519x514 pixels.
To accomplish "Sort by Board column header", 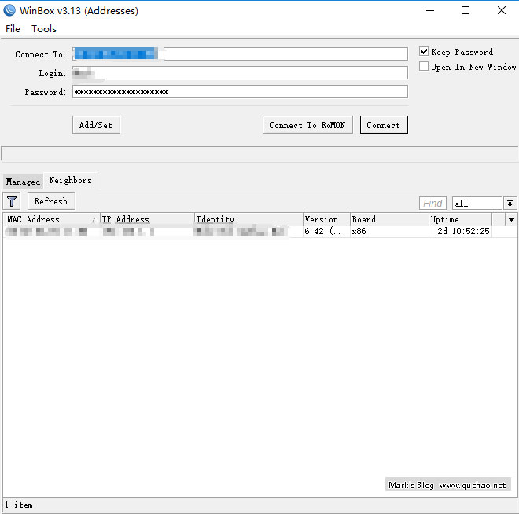I will point(389,219).
